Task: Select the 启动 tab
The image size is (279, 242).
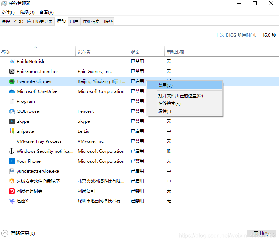Action: point(61,21)
